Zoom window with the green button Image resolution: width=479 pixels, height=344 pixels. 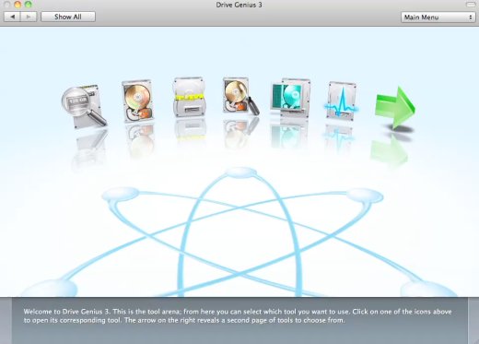point(29,5)
